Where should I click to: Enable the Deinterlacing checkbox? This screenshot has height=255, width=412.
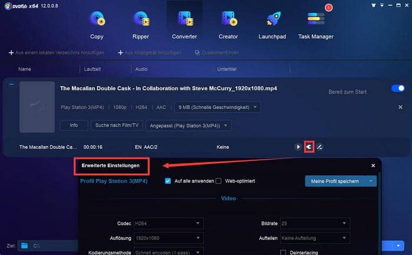[283, 253]
